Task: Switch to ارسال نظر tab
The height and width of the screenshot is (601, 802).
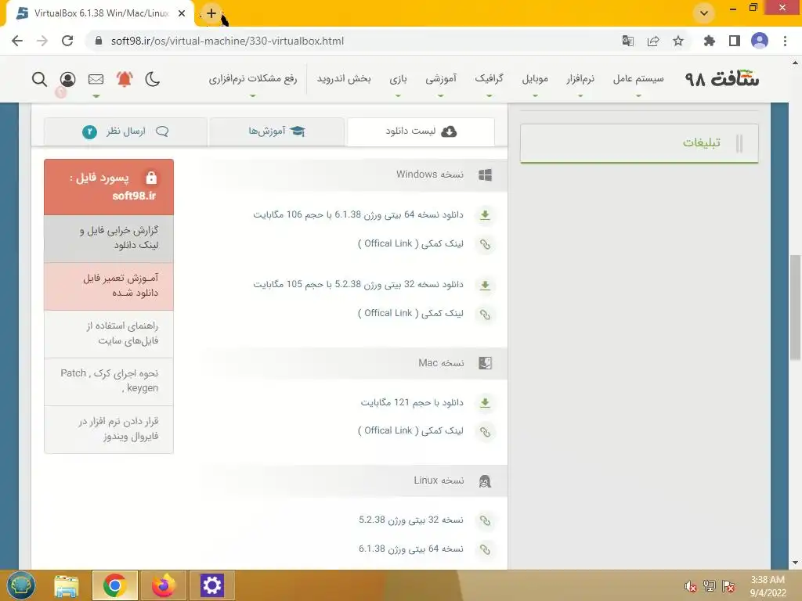Action: coord(125,131)
